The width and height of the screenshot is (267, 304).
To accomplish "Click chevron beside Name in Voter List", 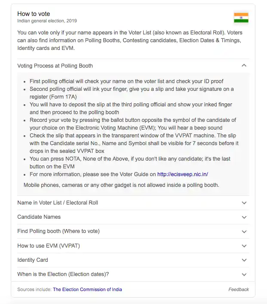I will coord(244,203).
